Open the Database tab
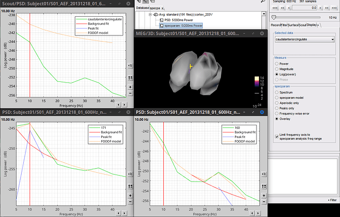Image resolution: width=340 pixels, height=217 pixels. pyautogui.click(x=143, y=8)
